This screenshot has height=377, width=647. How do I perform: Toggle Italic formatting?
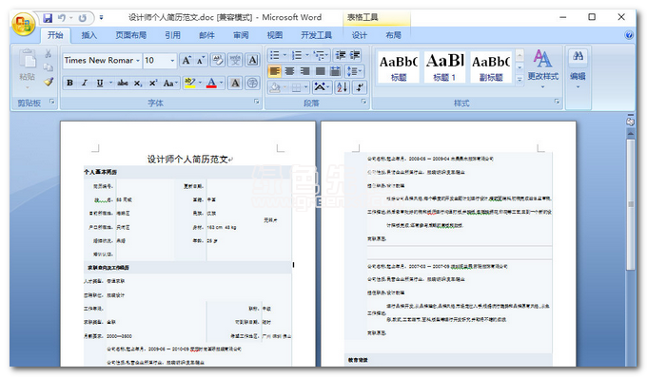tap(85, 83)
